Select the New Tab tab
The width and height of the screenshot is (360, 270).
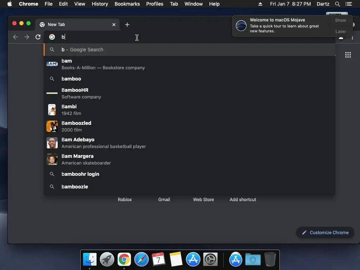coord(77,25)
